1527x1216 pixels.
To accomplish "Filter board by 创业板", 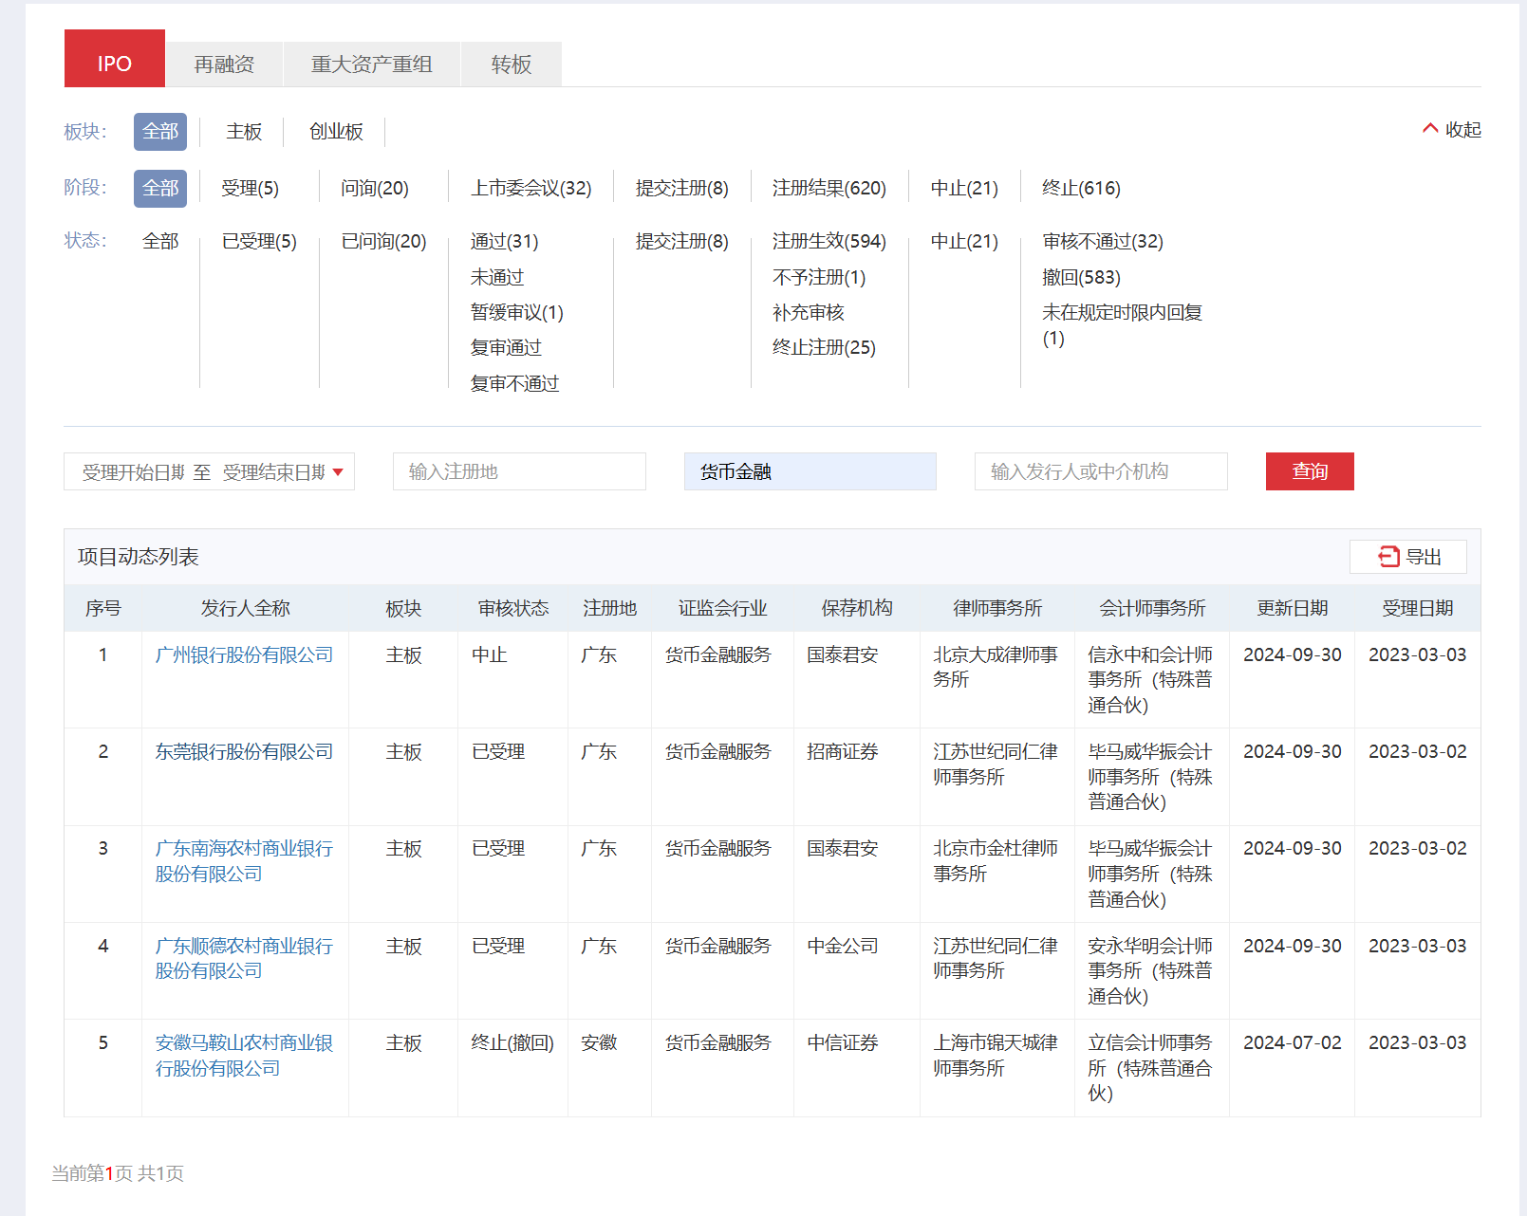I will [336, 132].
